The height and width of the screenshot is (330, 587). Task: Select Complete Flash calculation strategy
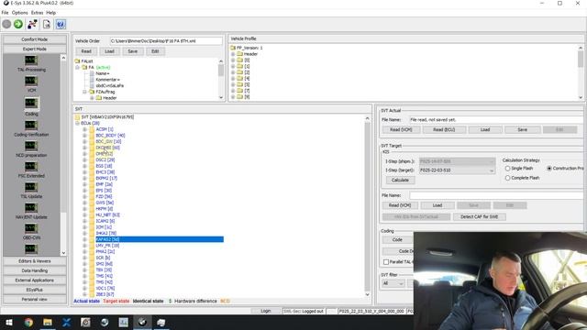[x=507, y=178]
